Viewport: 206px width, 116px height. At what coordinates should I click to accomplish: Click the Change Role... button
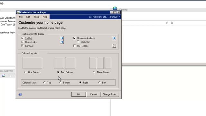pyautogui.click(x=110, y=94)
